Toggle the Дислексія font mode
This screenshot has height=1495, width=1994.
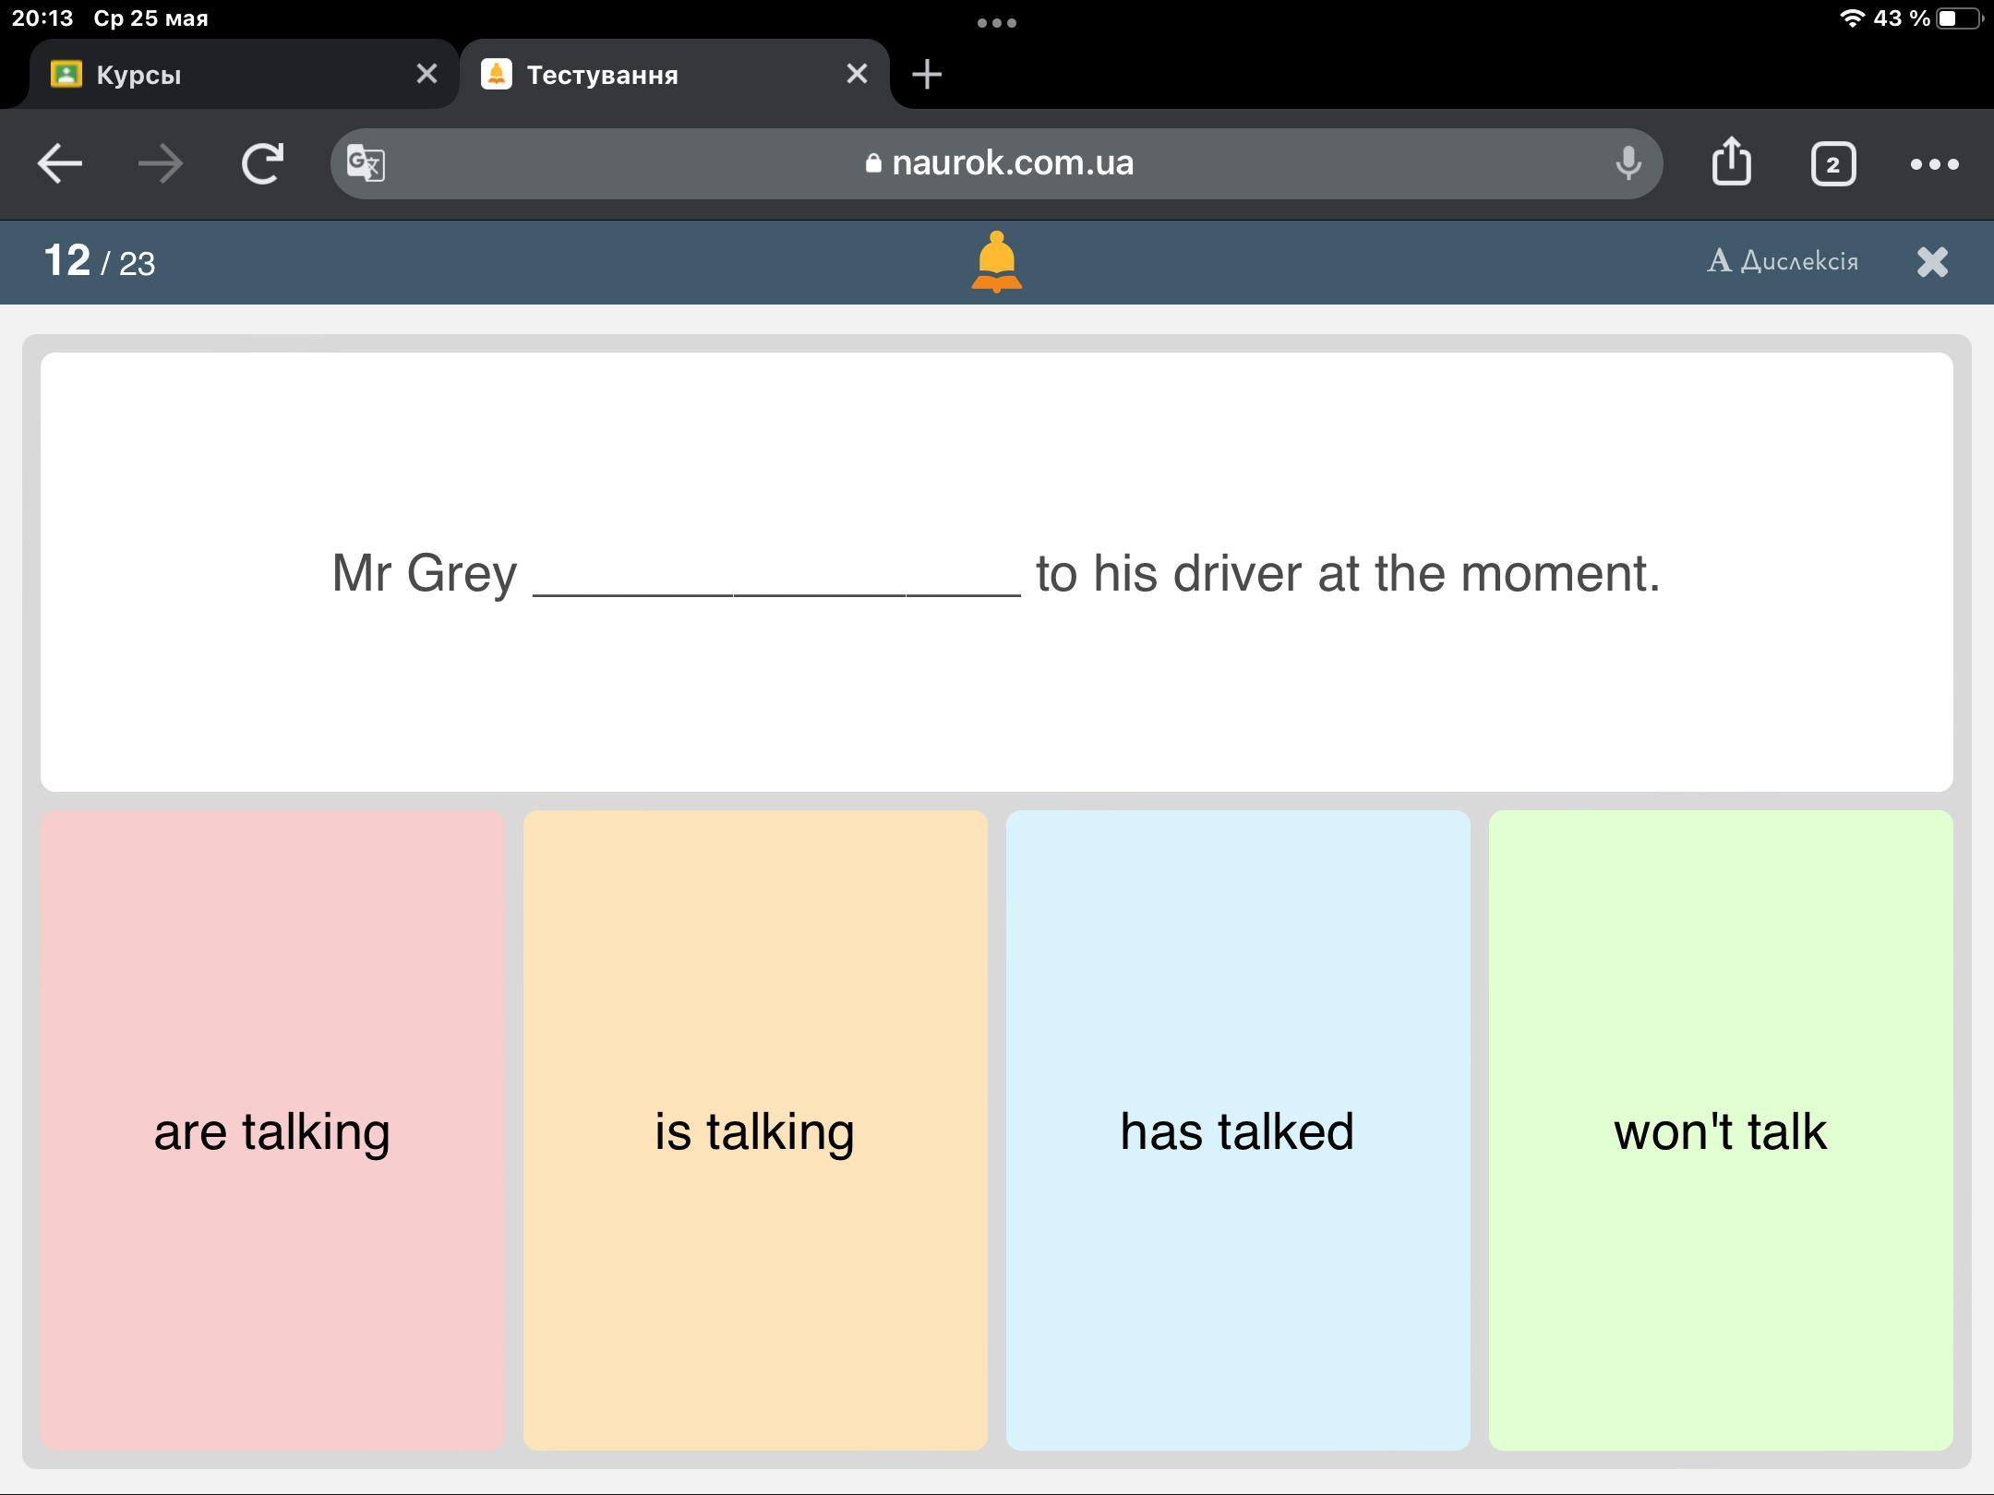point(1783,261)
